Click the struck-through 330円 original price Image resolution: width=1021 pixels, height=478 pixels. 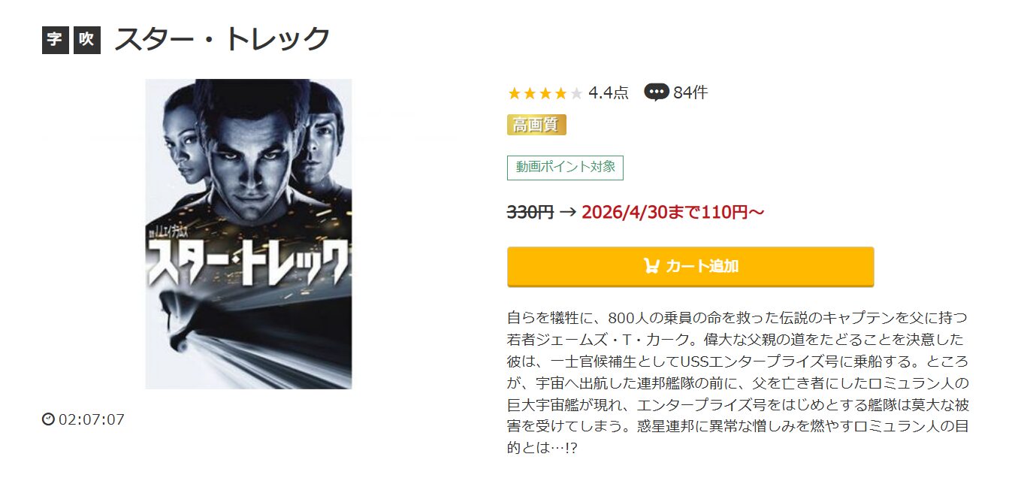[x=530, y=213]
